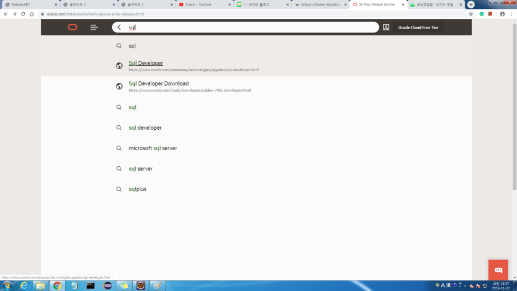Launch Internet Explorer from taskbar
This screenshot has height=291, width=517.
[24, 285]
